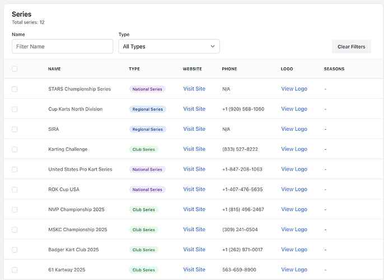Screen dimensions: 384x280
Task: Click the PHONE column header
Action: click(230, 69)
